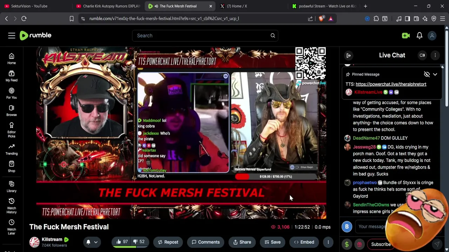Click the green upload video camera icon

point(406,35)
